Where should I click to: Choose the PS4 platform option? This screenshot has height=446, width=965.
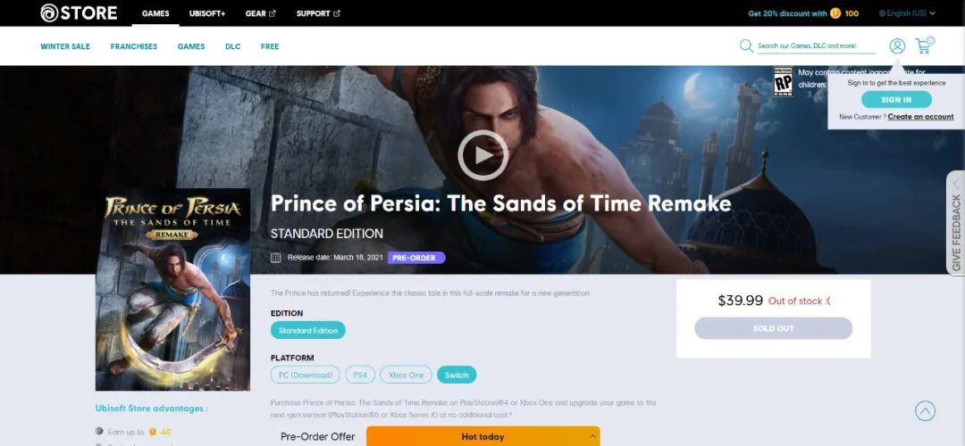pos(360,375)
